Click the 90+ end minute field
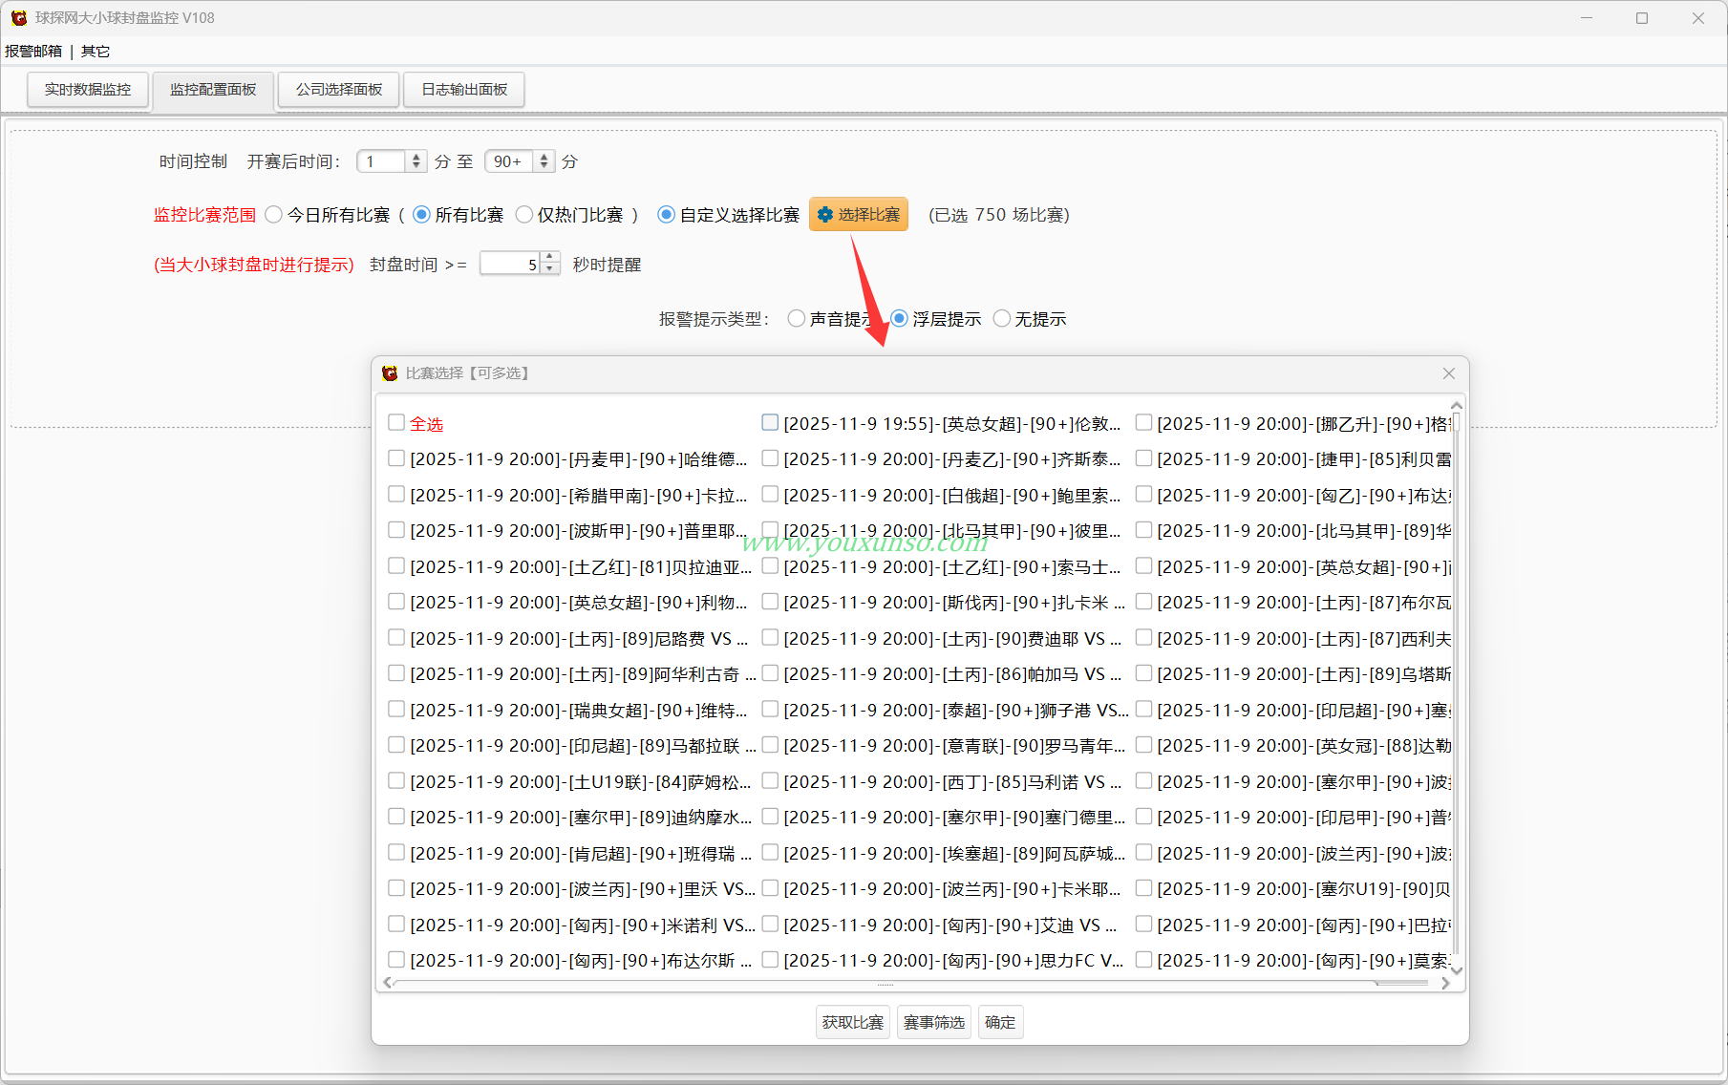 [x=510, y=161]
